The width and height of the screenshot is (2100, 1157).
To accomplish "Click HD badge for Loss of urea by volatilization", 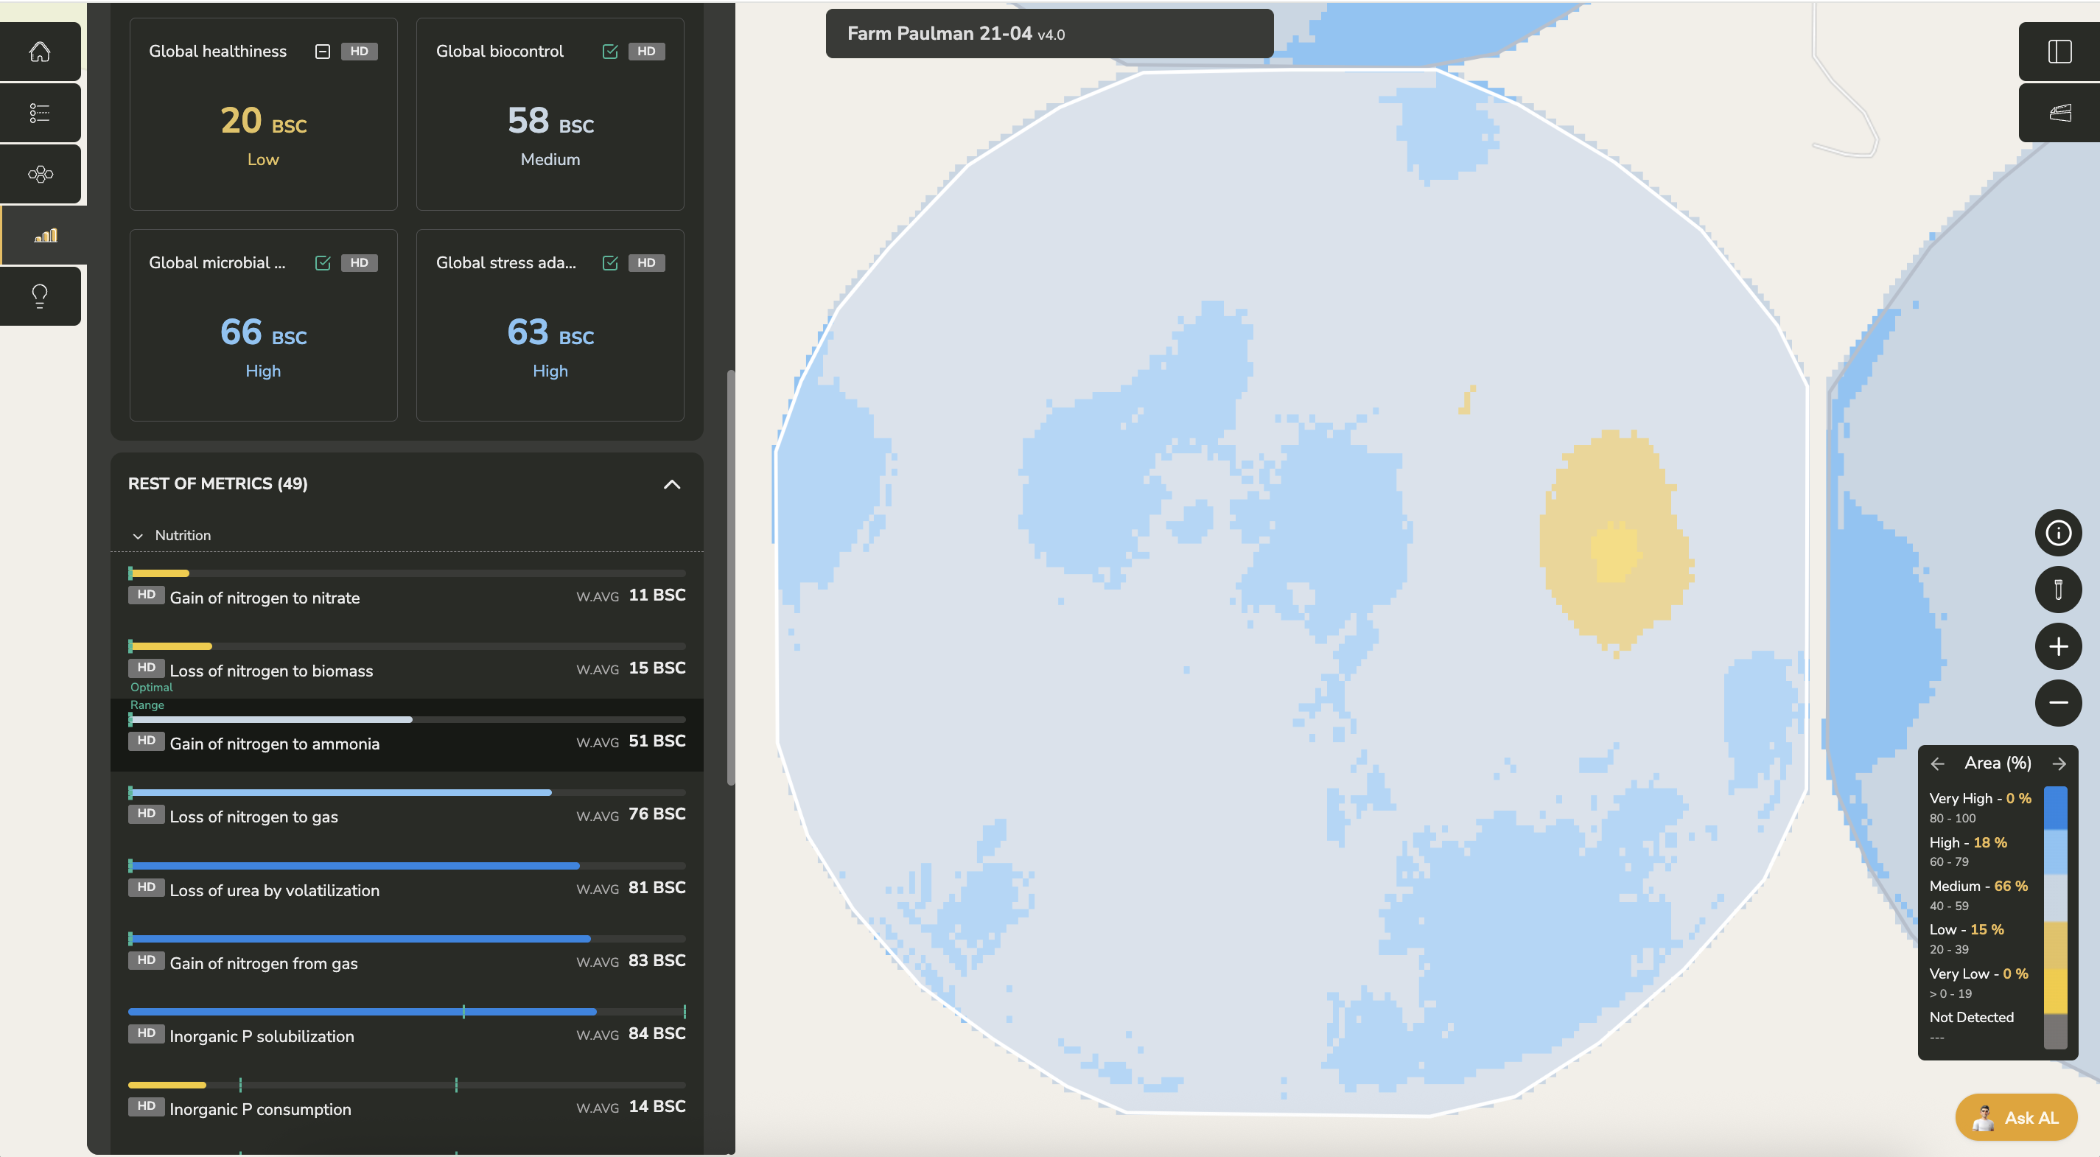I will click(x=147, y=887).
